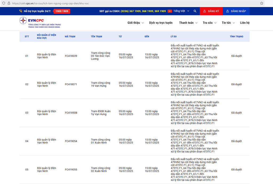Click the TÊN TRẠM column header
This screenshot has height=184, width=273.
[x=96, y=37]
